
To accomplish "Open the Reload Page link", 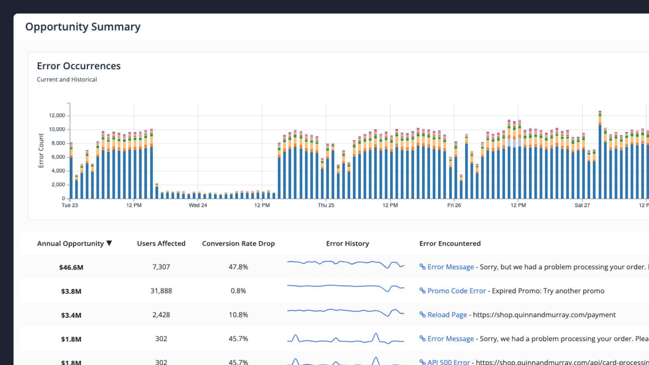I will (x=447, y=315).
